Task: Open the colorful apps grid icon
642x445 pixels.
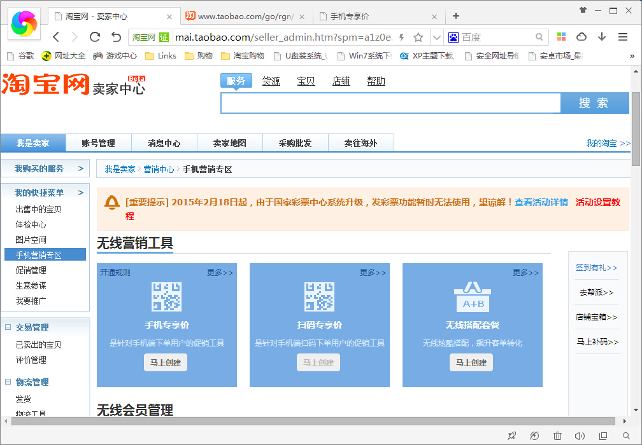Action: coord(561,37)
